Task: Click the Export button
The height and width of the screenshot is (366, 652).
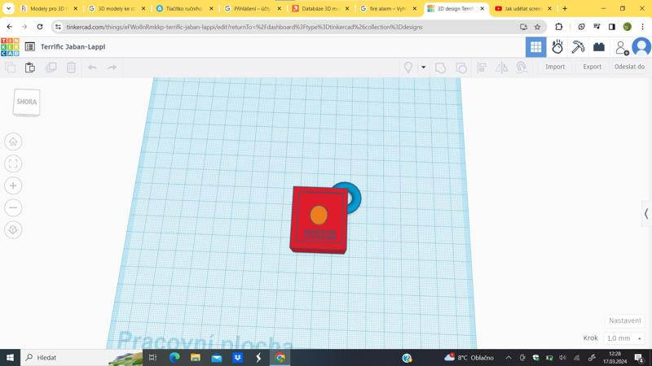Action: (x=593, y=67)
